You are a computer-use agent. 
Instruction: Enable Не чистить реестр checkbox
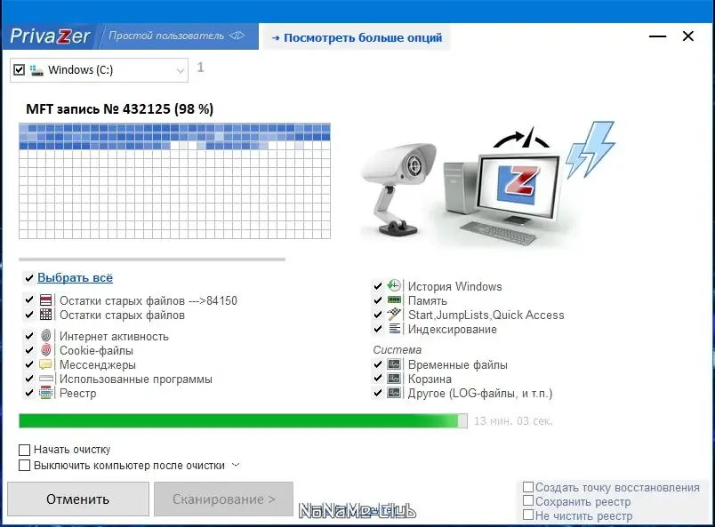528,515
